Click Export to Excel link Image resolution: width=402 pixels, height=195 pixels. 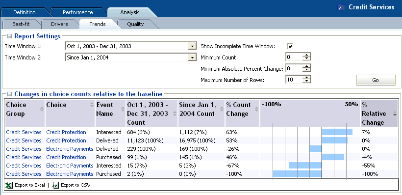coord(30,185)
